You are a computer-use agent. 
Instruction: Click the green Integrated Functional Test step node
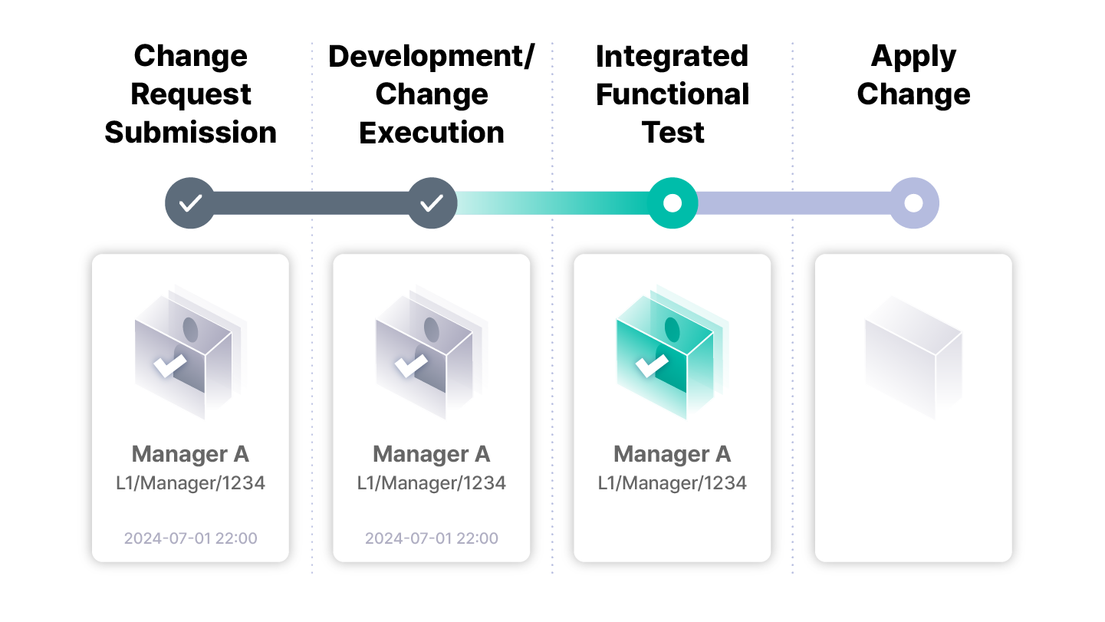[x=673, y=203]
